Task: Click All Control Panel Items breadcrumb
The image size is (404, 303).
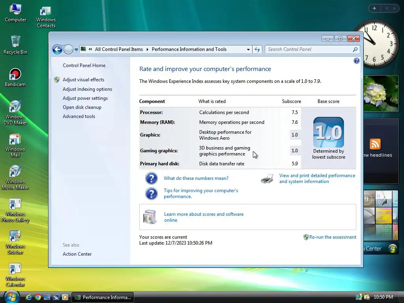Action: click(119, 49)
